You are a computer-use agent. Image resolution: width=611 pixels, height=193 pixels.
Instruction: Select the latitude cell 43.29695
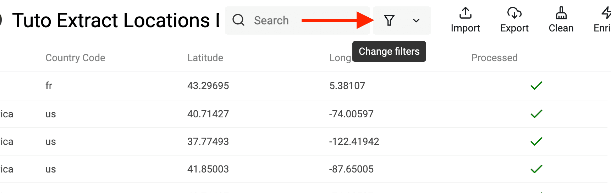tap(208, 86)
